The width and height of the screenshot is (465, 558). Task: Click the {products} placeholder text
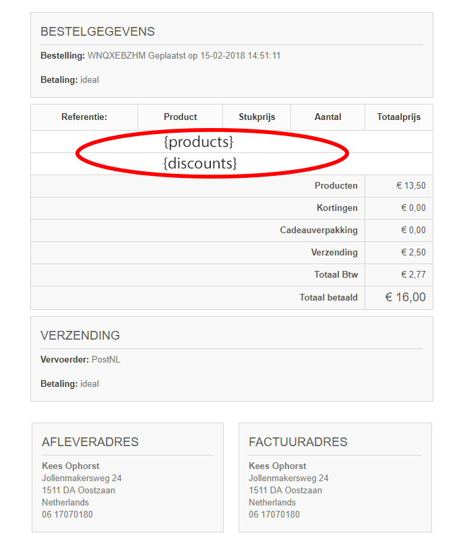[x=198, y=142]
